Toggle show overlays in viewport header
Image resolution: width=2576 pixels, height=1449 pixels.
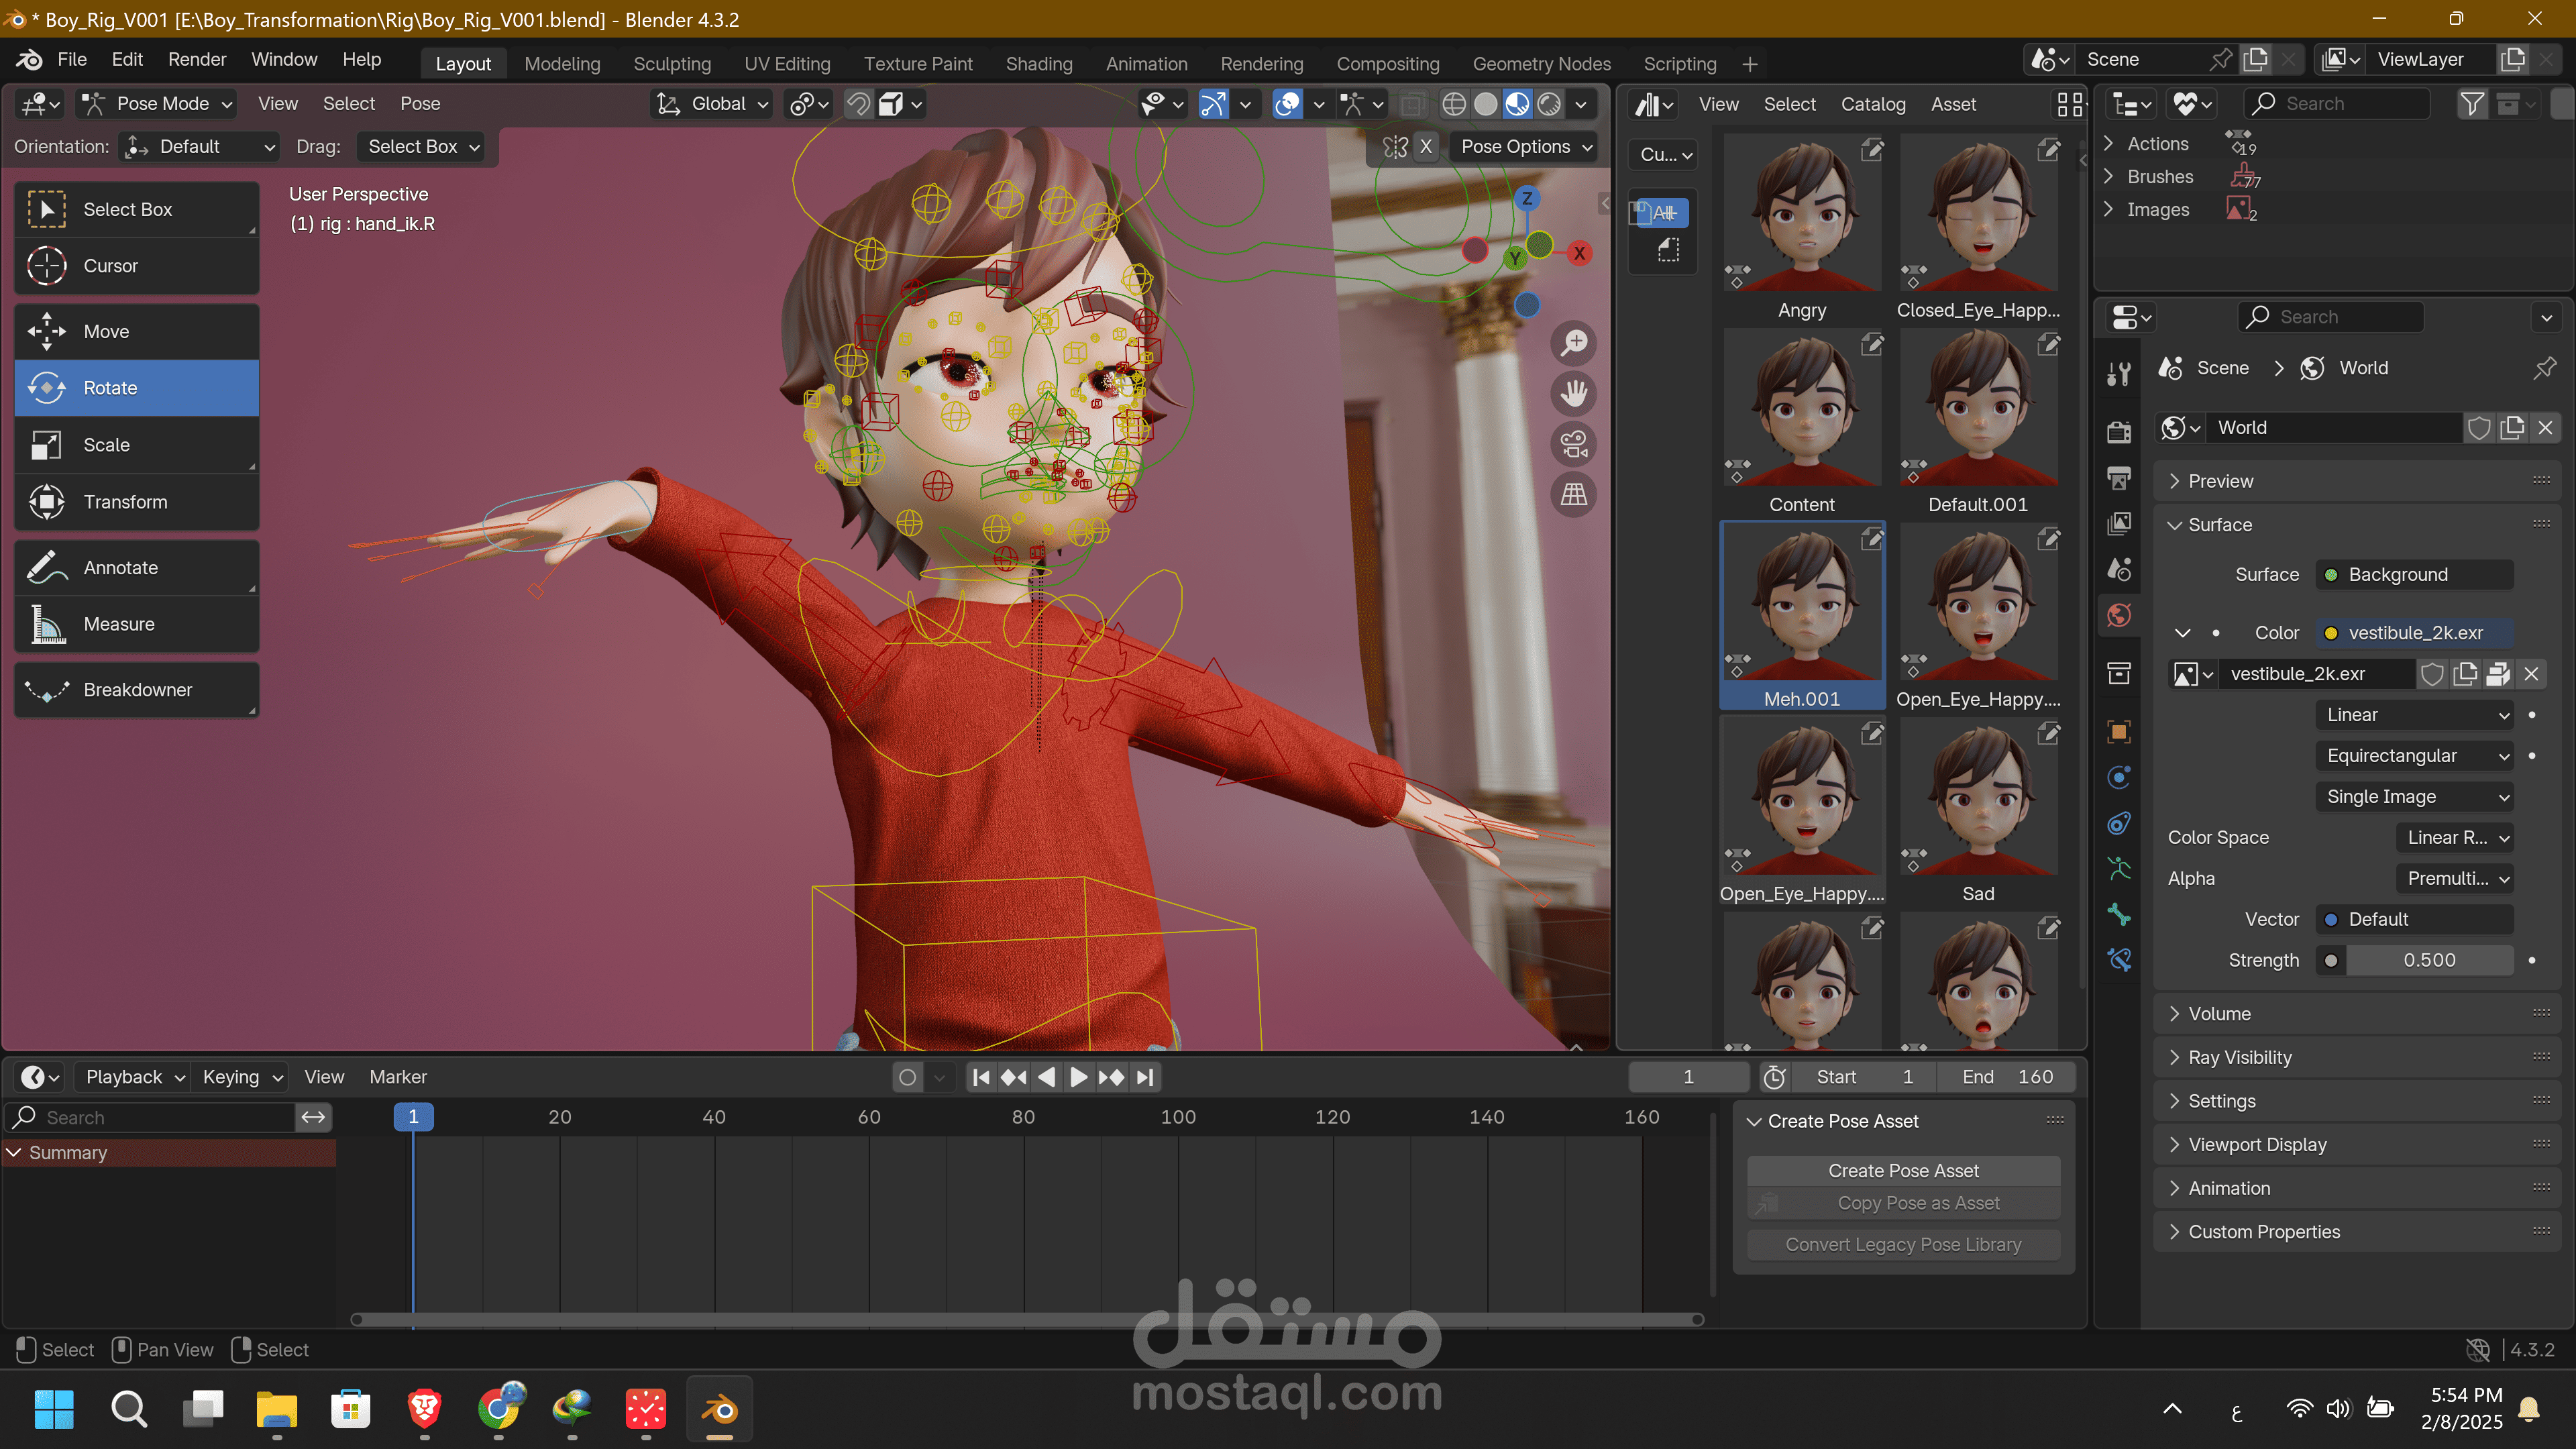tap(1287, 104)
